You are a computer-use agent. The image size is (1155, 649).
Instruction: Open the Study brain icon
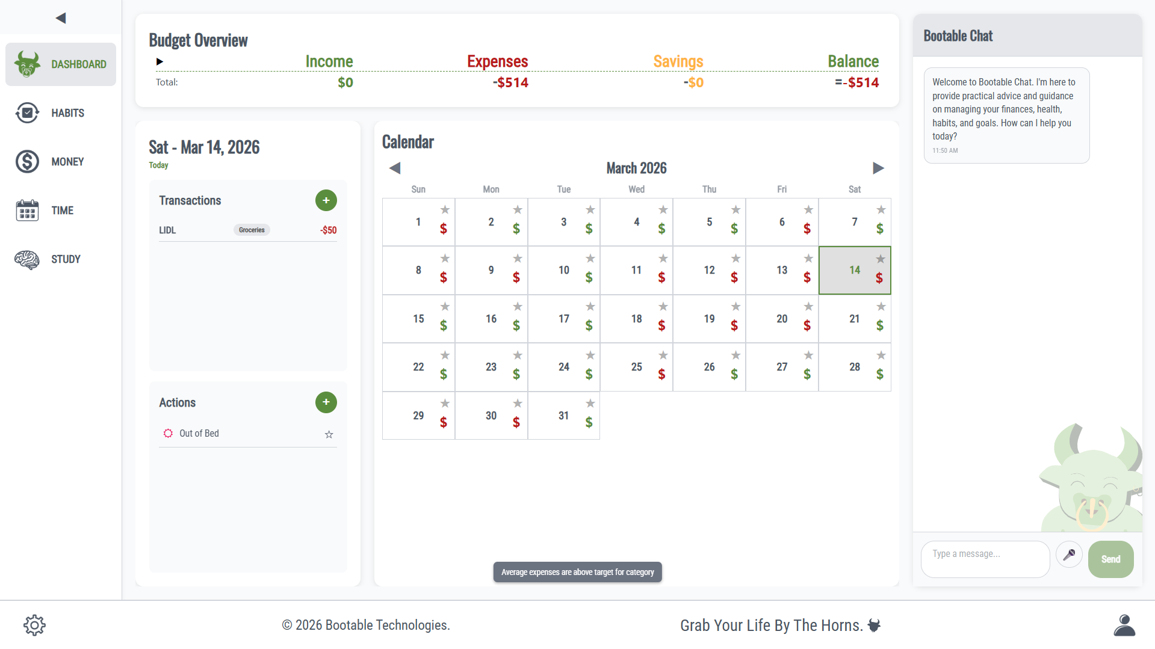tap(26, 259)
